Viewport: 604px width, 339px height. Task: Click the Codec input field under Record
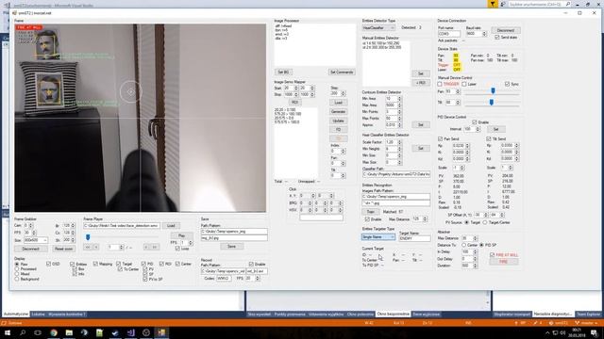click(224, 279)
